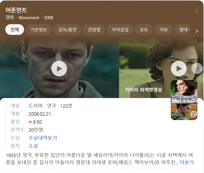Click the red star rating 8.50
Screen dimensions: 204x173
click(x=35, y=122)
